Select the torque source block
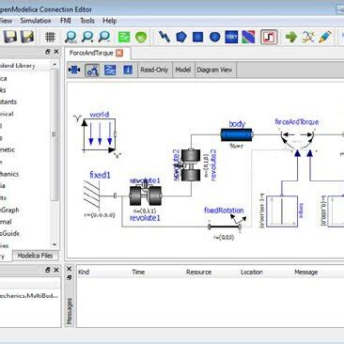344x344 pixels. click(282, 211)
